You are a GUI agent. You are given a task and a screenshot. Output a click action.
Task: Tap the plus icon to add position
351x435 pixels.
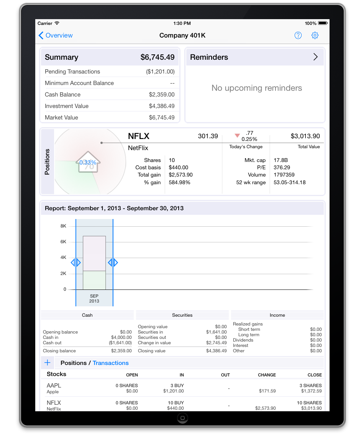48,363
